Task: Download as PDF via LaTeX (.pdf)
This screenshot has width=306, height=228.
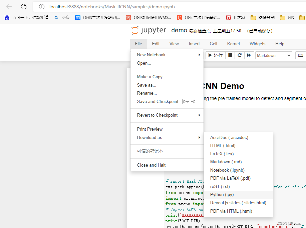Action: click(x=238, y=178)
